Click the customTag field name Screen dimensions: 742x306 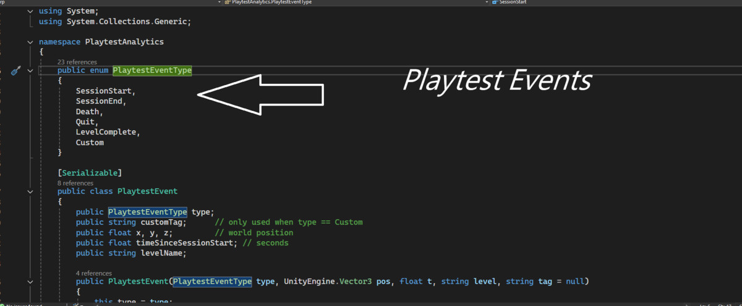(161, 222)
